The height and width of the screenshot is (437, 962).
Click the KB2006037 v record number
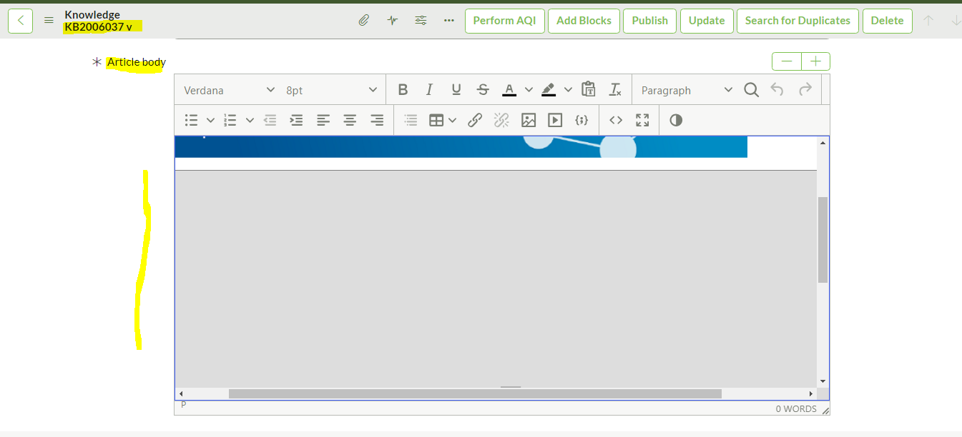pos(98,27)
